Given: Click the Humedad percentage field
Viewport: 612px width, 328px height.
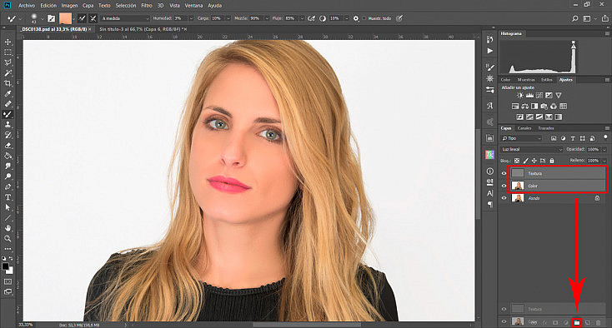Looking at the screenshot, I should click(x=180, y=18).
